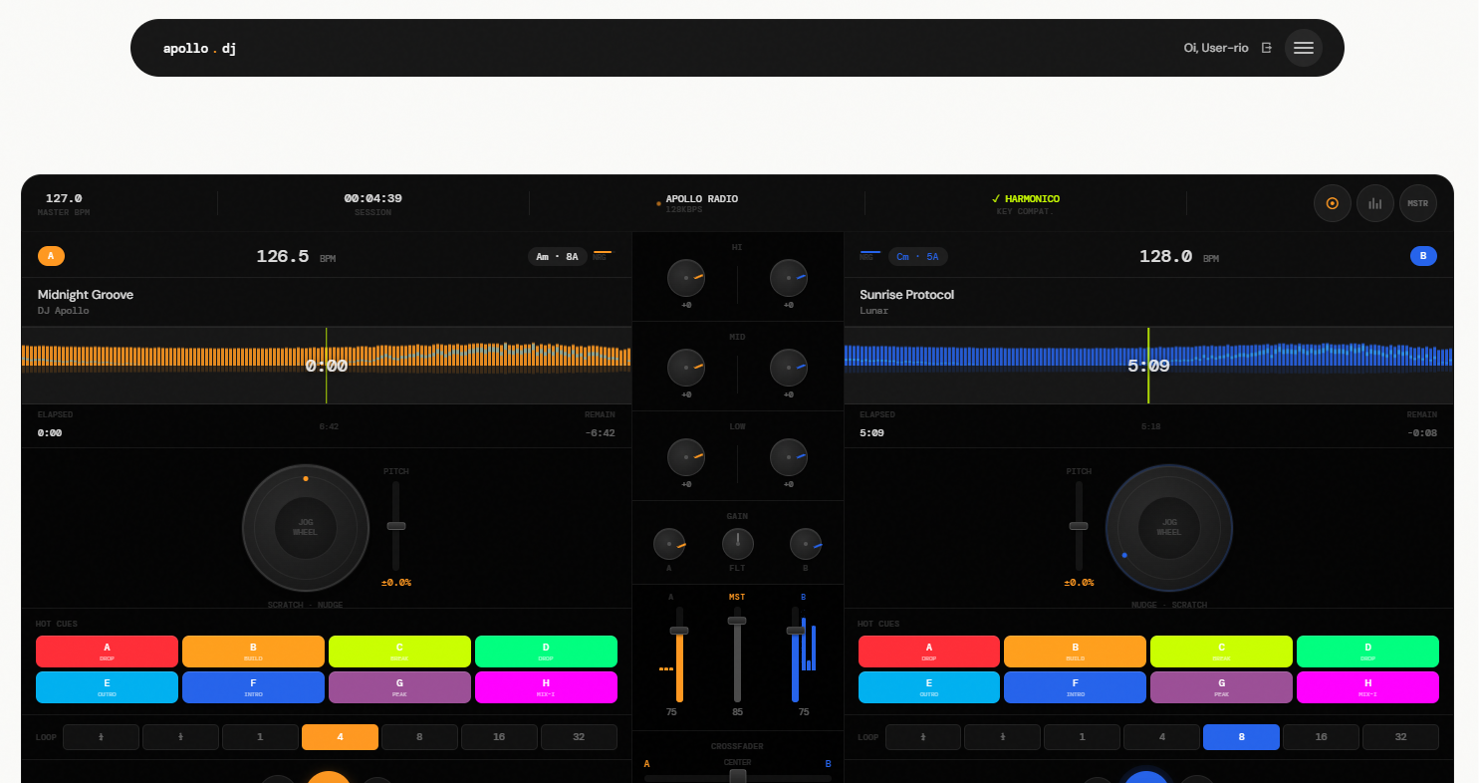This screenshot has width=1479, height=783.
Task: Trigger deck B hot cue C (yellow-green)
Action: [x=1222, y=652]
